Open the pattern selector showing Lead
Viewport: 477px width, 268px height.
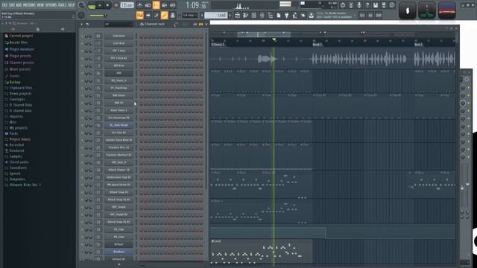[215, 15]
